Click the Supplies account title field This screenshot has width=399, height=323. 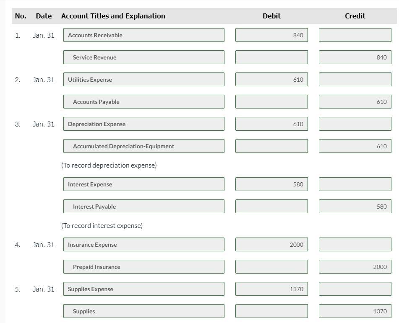pos(143,311)
